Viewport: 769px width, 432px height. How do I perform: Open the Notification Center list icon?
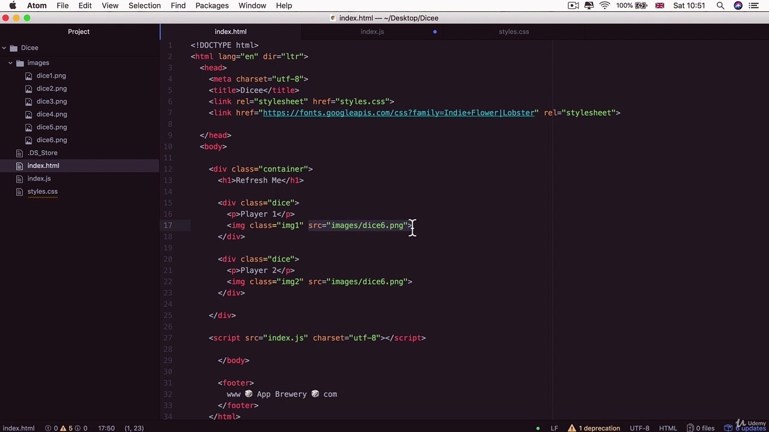tap(754, 5)
